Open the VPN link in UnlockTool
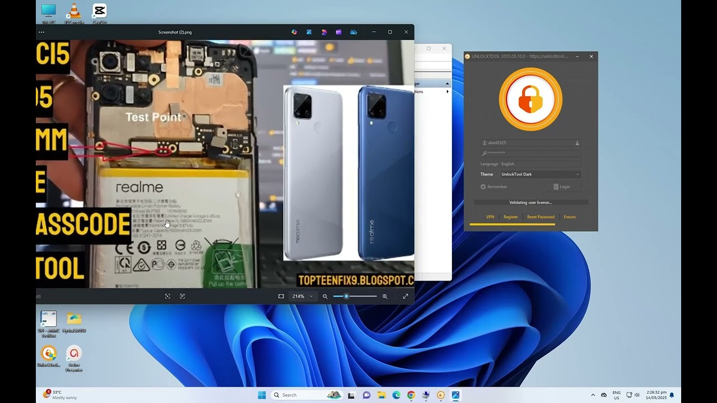 tap(490, 217)
